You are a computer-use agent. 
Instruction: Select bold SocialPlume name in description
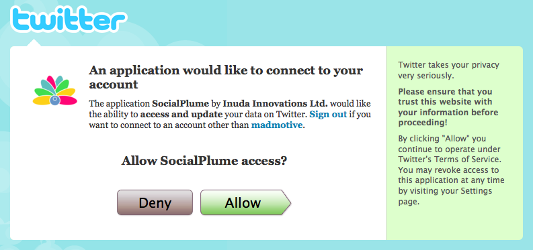tap(173, 103)
